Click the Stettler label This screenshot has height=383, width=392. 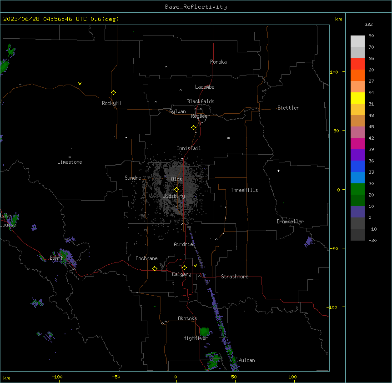(288, 108)
